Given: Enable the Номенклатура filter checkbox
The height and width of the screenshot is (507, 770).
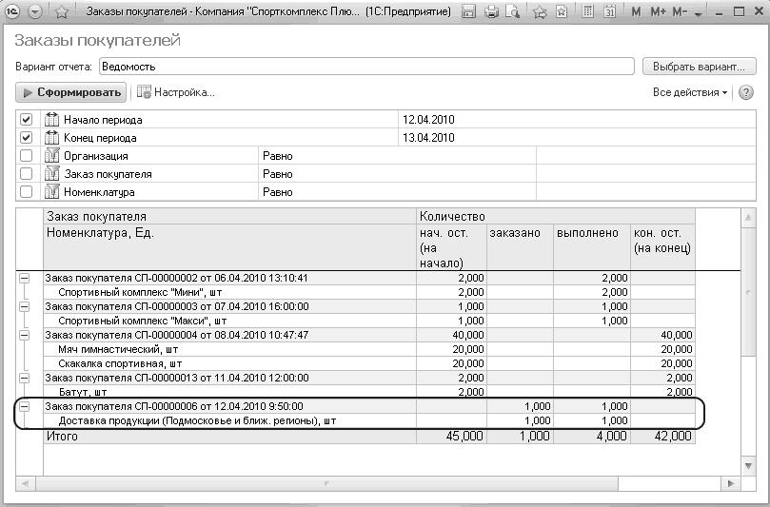Looking at the screenshot, I should pyautogui.click(x=26, y=191).
